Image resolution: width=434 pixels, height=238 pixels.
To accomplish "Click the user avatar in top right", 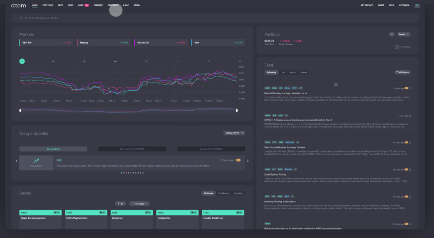I will pos(417,5).
